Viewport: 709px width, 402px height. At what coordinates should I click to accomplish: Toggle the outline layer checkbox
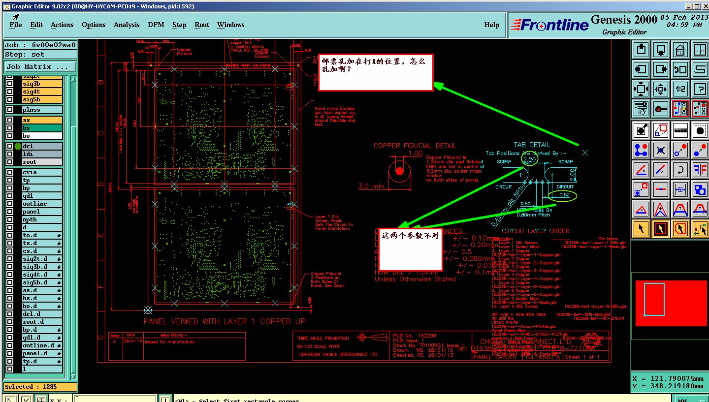[10, 204]
